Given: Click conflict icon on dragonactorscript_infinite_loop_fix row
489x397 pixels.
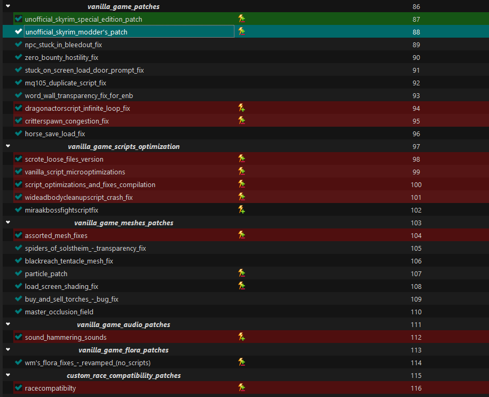Looking at the screenshot, I should point(241,108).
